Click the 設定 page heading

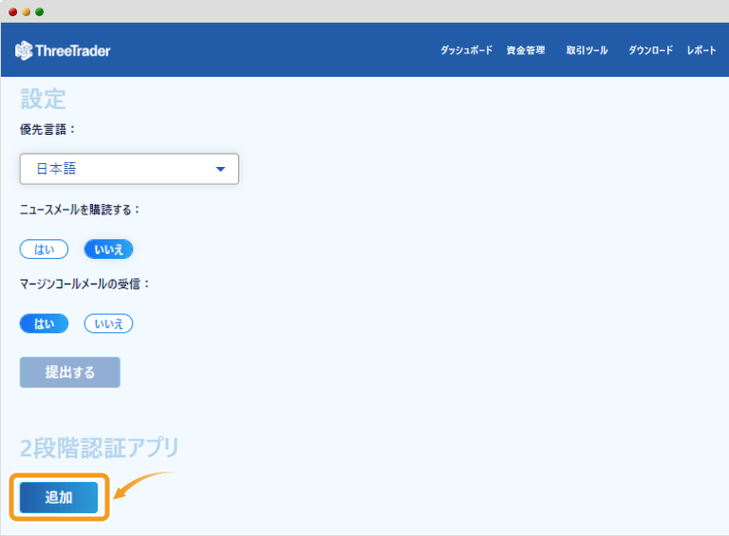click(x=43, y=99)
